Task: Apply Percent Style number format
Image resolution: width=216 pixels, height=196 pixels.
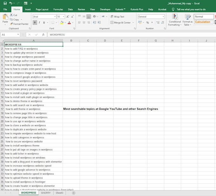Action: click(147, 23)
